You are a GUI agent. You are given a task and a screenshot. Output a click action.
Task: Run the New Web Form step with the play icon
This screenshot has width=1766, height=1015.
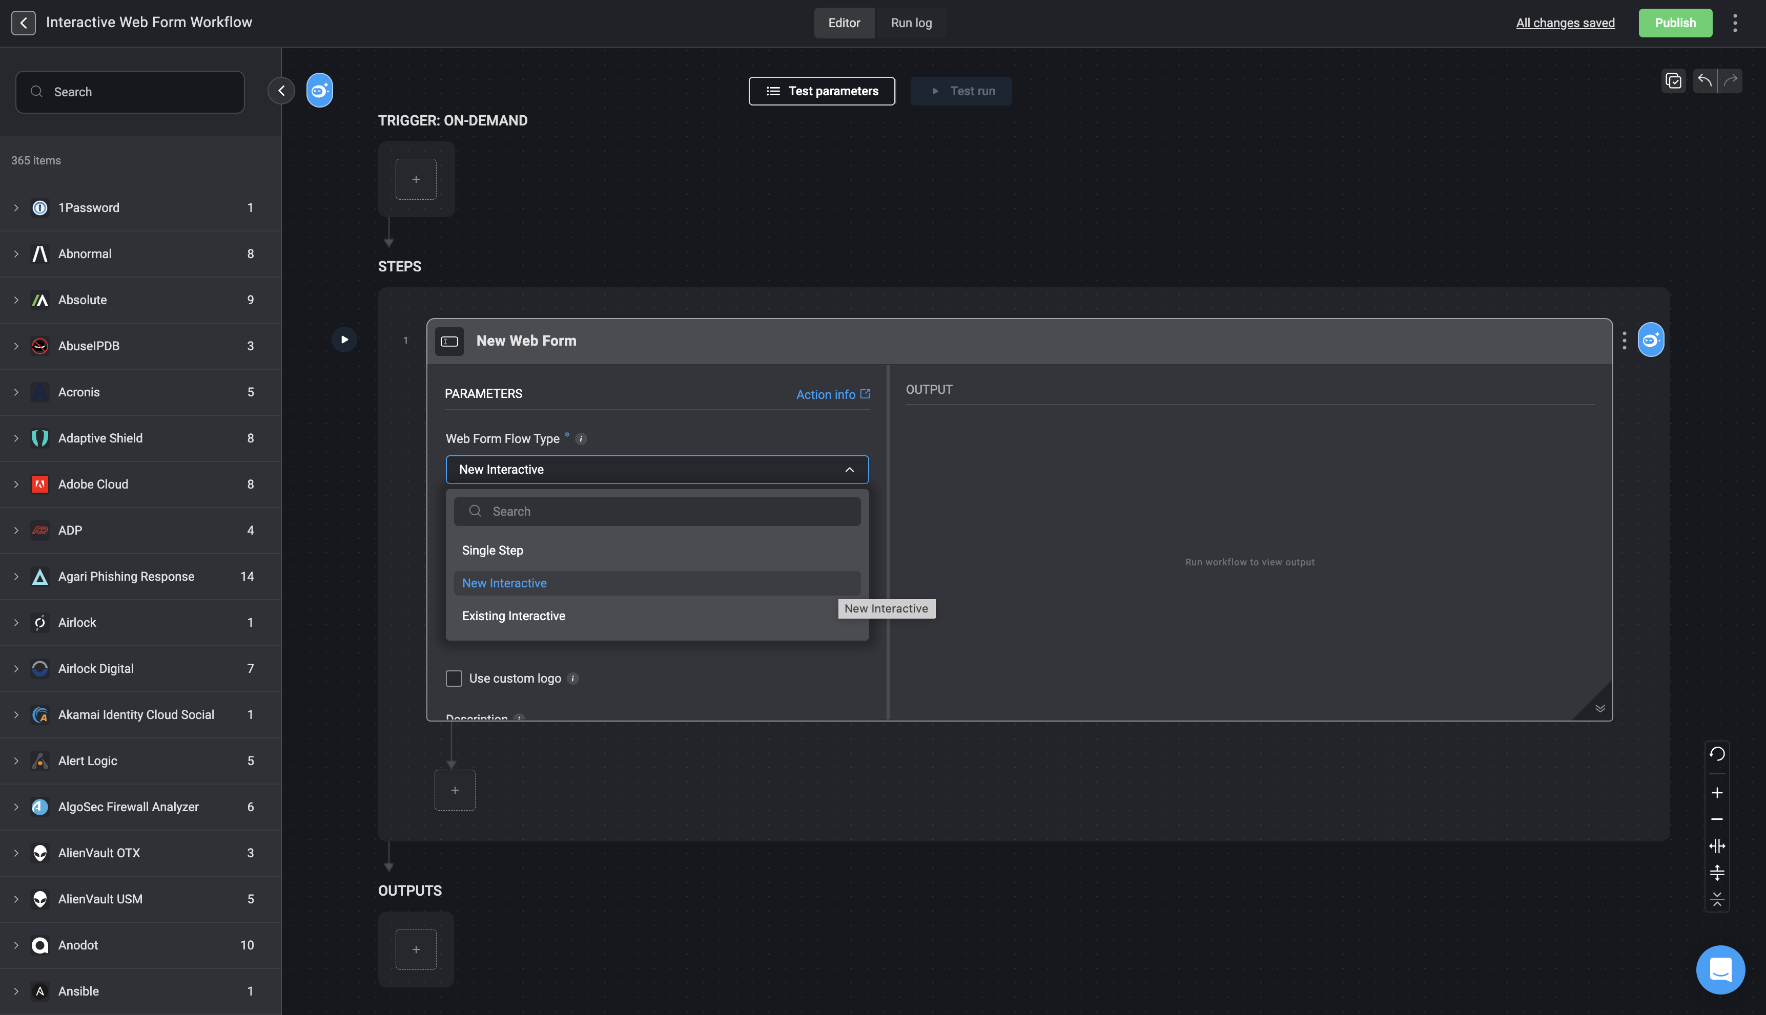coord(344,340)
